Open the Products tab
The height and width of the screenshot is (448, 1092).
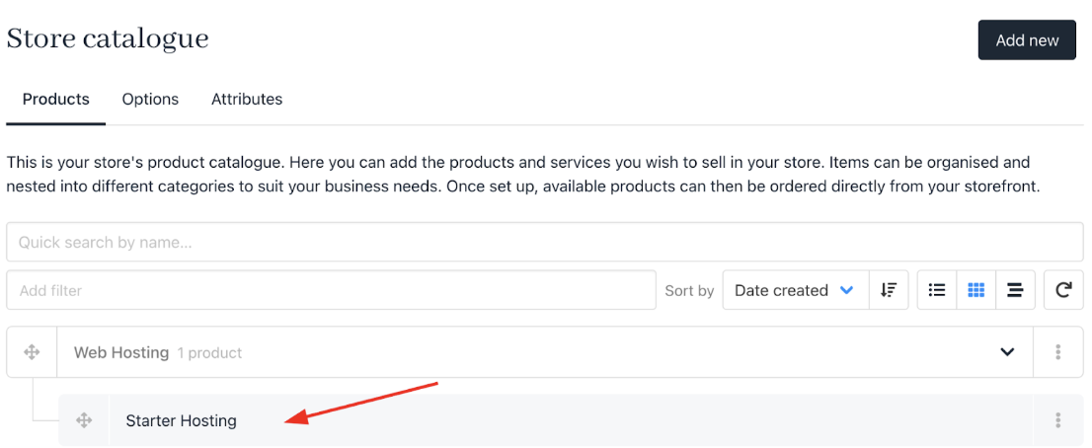pos(55,100)
